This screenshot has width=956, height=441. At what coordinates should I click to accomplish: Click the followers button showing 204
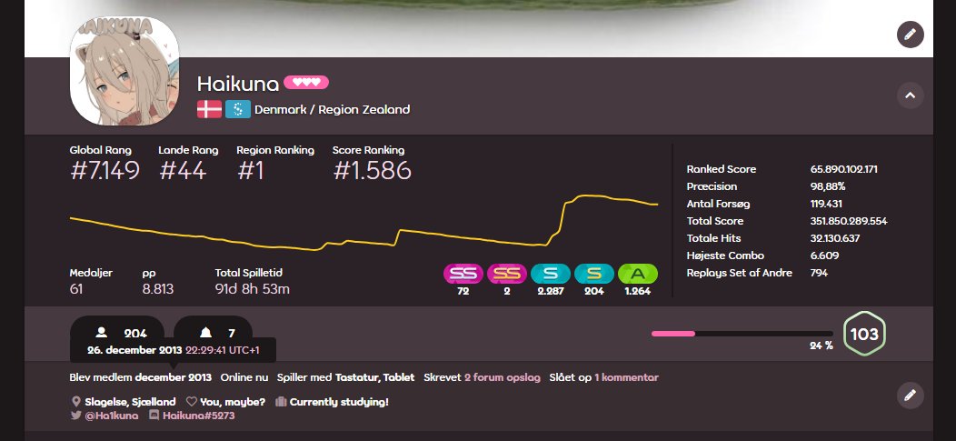point(117,333)
